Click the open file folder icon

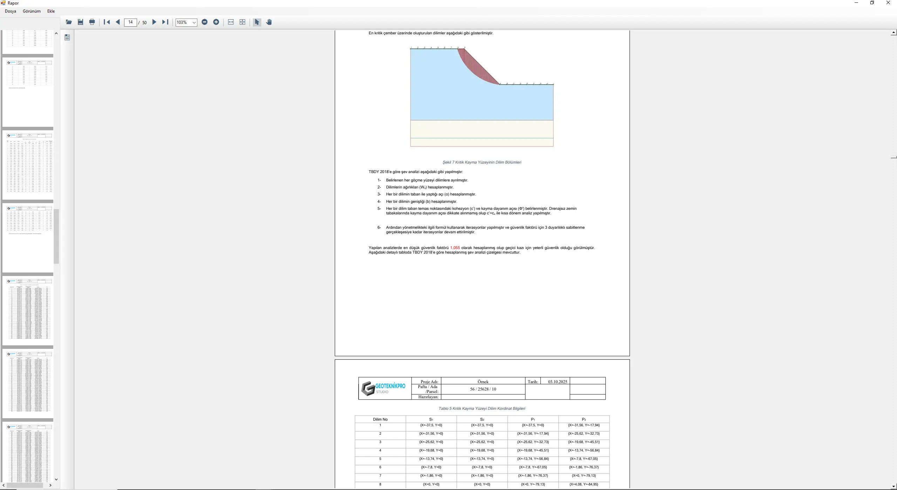click(69, 22)
